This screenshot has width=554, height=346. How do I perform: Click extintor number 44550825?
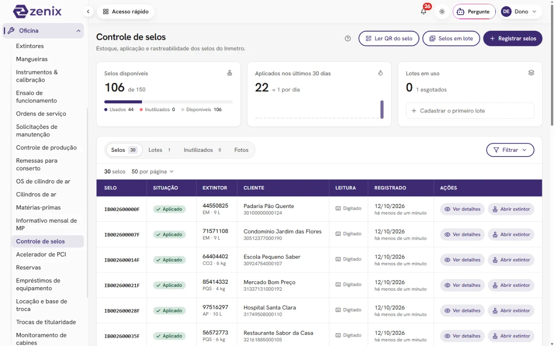(216, 206)
